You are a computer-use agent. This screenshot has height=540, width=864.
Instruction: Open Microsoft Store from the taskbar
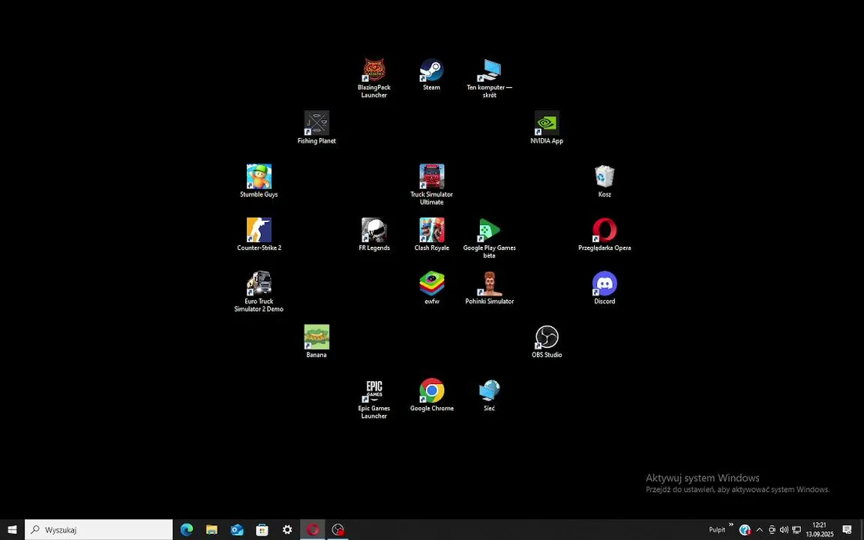coord(262,529)
